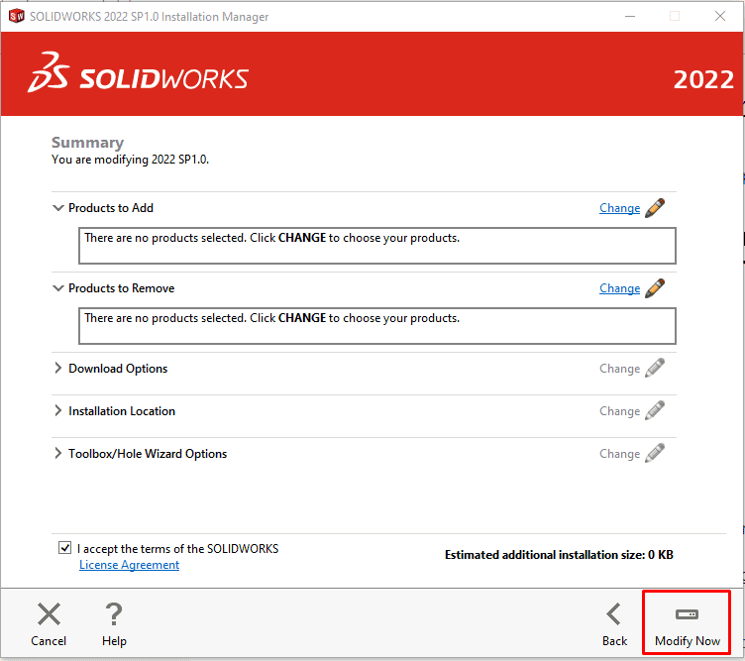Click greyed pencil icon for Installation Location
Screen dimensions: 745x661
(655, 410)
